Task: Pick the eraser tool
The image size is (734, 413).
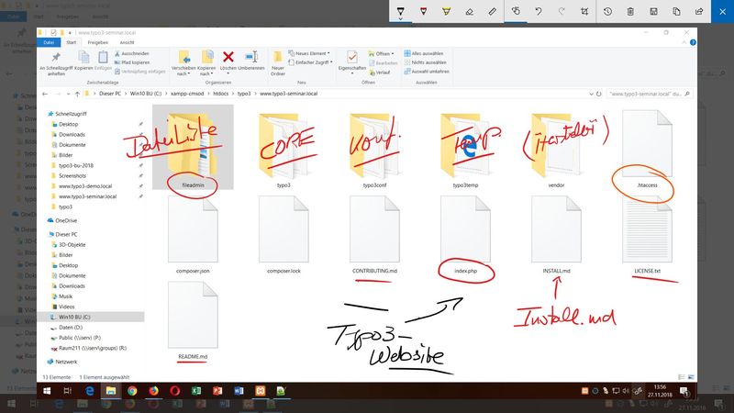Action: tap(469, 11)
